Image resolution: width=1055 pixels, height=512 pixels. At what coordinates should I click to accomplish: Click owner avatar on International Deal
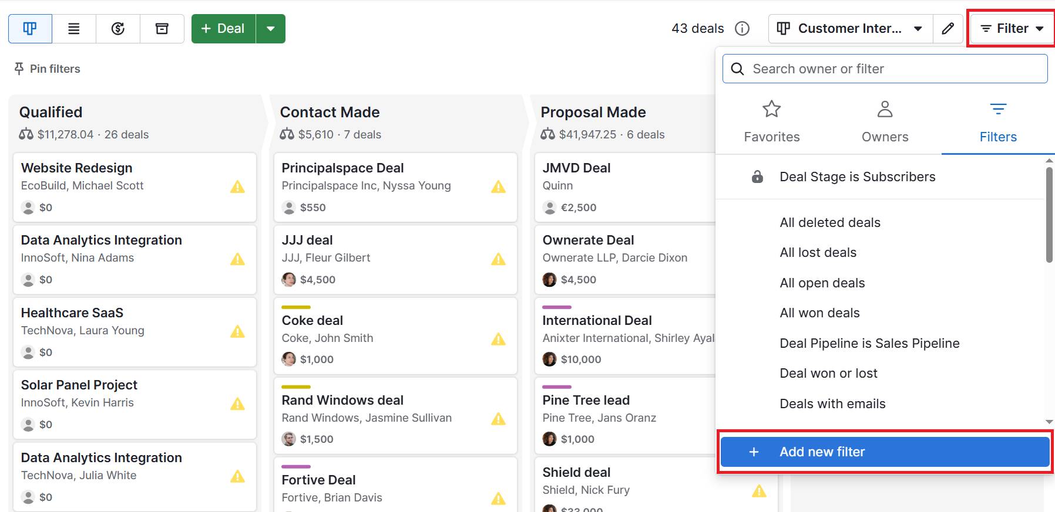[549, 359]
